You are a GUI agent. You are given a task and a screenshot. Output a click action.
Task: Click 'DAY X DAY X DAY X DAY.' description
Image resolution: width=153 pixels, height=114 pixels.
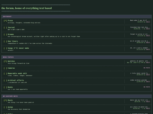click(16, 30)
